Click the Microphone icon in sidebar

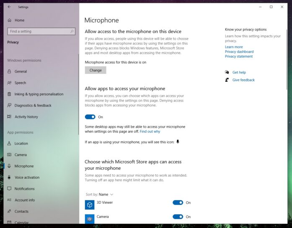coord(9,166)
